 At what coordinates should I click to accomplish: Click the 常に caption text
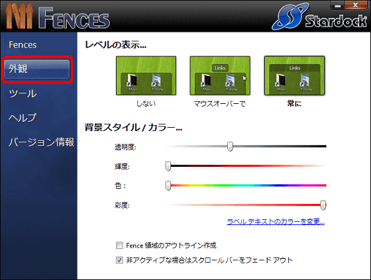point(294,103)
